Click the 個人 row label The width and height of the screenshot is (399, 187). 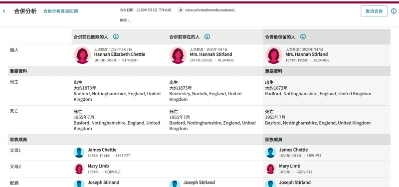pyautogui.click(x=14, y=50)
